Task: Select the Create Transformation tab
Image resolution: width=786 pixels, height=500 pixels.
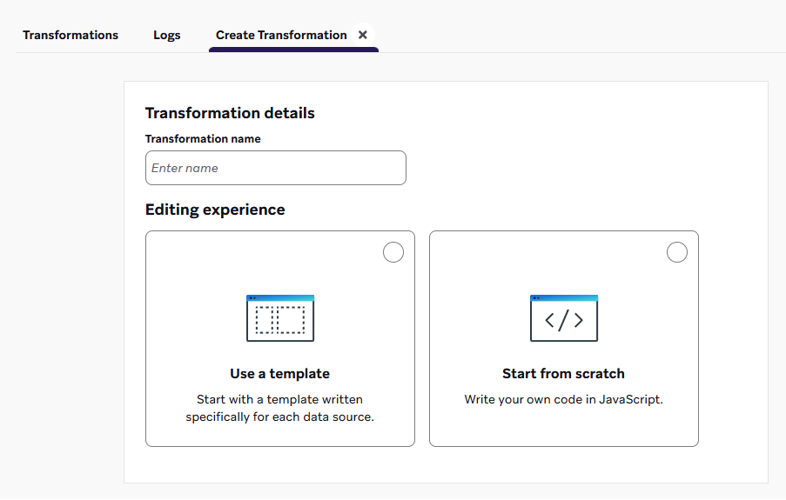Action: pyautogui.click(x=281, y=35)
